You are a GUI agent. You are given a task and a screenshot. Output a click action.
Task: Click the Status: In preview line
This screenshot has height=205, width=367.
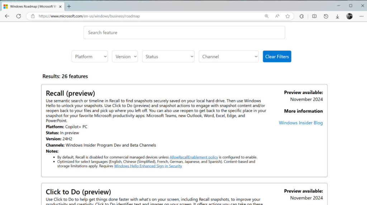(62, 133)
